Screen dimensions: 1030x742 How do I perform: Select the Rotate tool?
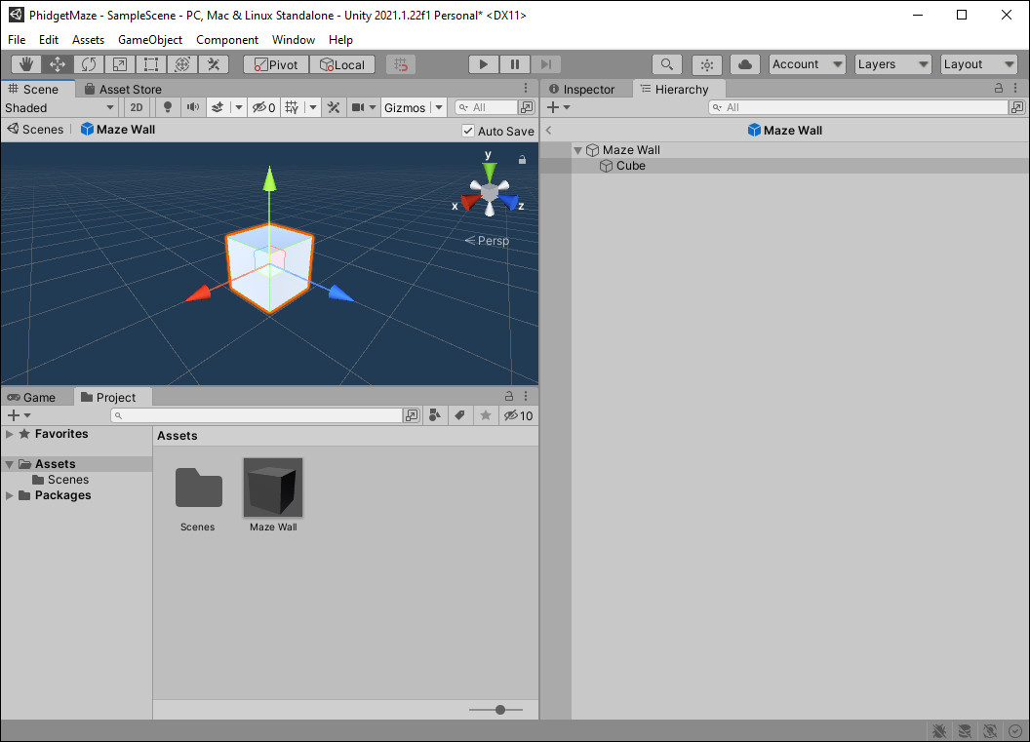89,64
